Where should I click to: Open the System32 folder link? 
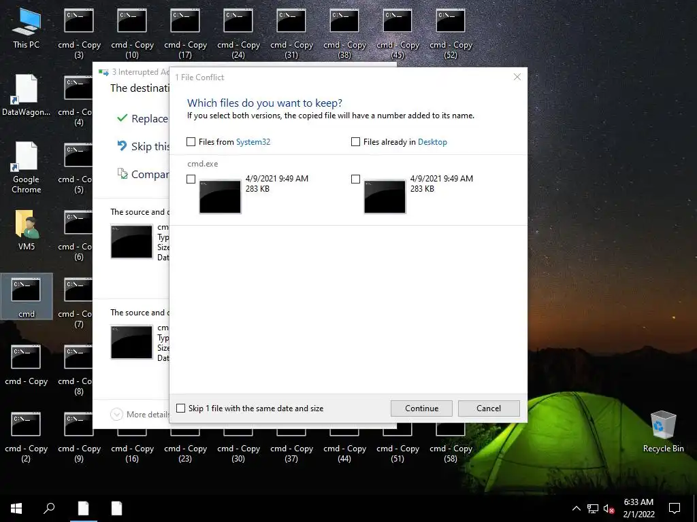point(253,142)
